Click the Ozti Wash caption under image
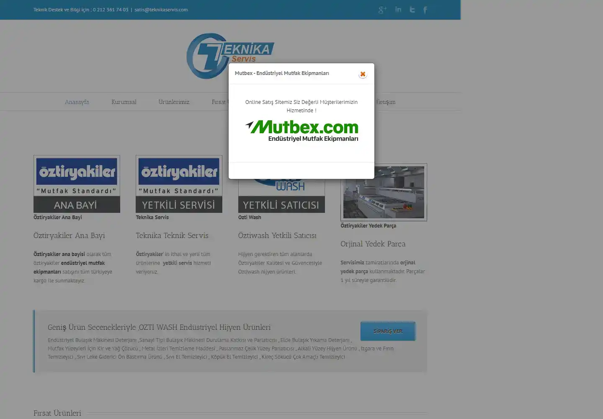The width and height of the screenshot is (603, 419). [250, 217]
